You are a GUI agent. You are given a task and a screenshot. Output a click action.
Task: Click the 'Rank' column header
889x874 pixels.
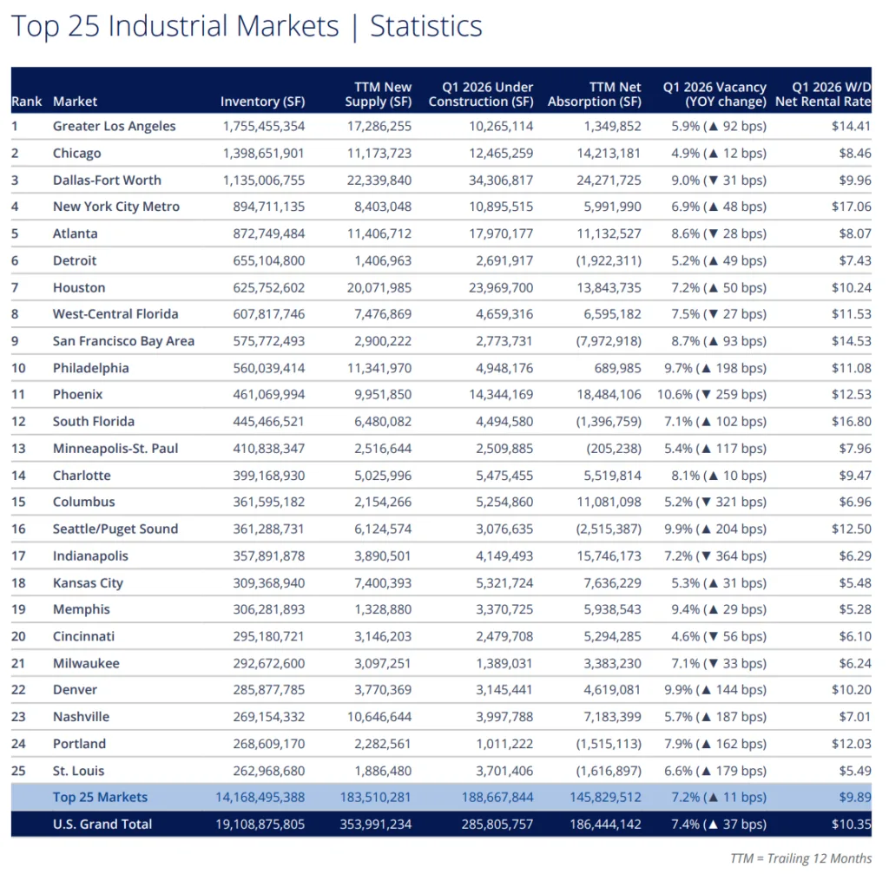pos(27,102)
